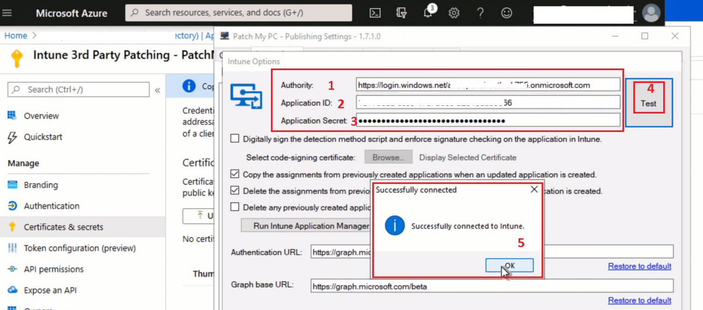Click the Graph base URL field
Screen dimensions: 703x310
492,286
